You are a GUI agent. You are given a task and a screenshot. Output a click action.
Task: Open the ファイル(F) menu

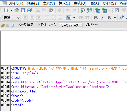click(16, 3)
